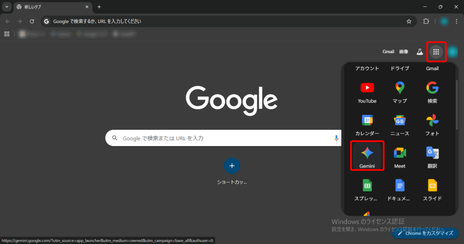Launch Google Photos app icon
Image resolution: width=464 pixels, height=244 pixels.
[x=432, y=123]
